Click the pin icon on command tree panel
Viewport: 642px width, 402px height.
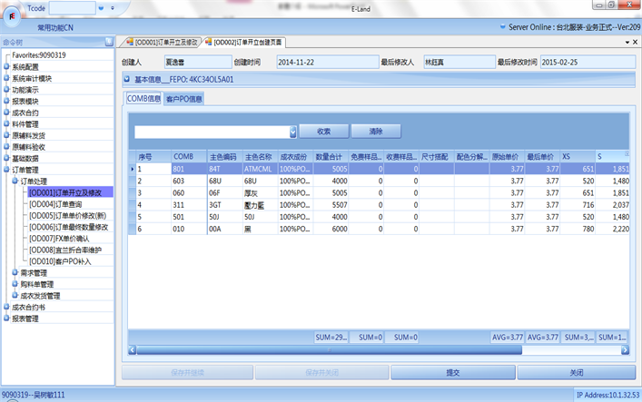(x=108, y=42)
